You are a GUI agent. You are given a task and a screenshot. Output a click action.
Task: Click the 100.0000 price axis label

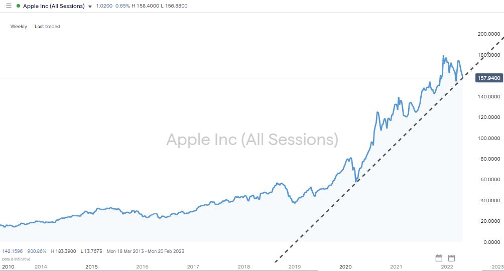pyautogui.click(x=488, y=138)
